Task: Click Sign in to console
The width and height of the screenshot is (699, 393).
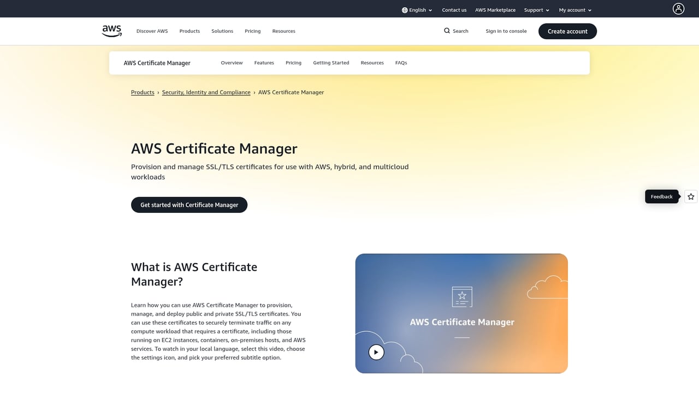Action: click(x=506, y=31)
